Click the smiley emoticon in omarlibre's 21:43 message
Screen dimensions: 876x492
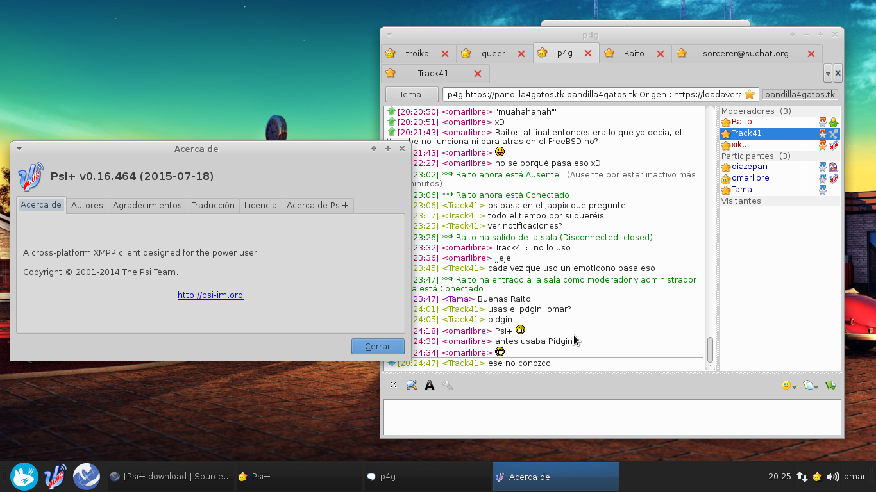point(500,152)
